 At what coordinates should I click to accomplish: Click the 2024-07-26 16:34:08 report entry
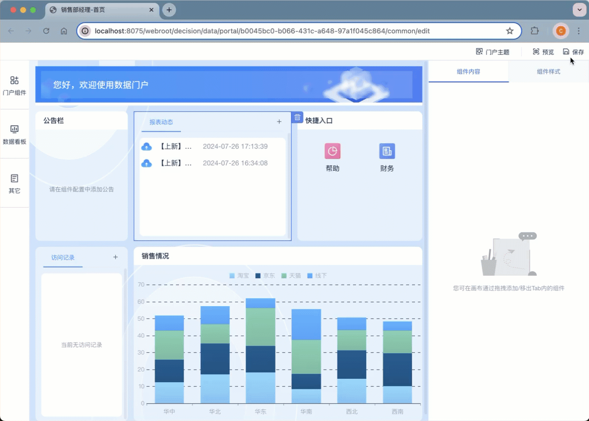click(x=212, y=163)
